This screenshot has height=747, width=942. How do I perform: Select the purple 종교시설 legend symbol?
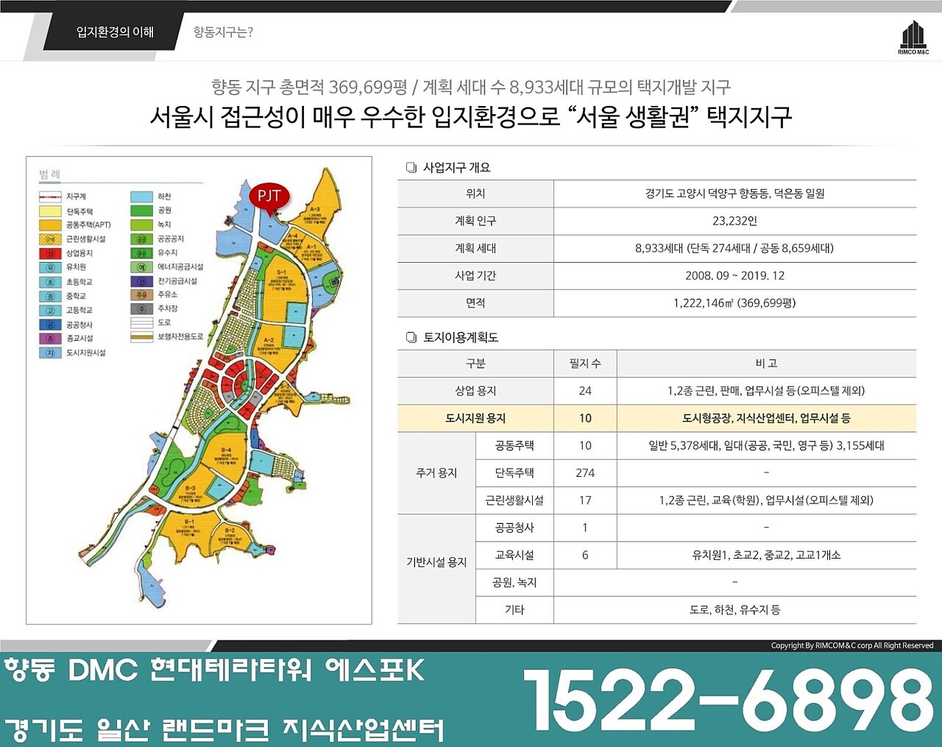tap(50, 339)
